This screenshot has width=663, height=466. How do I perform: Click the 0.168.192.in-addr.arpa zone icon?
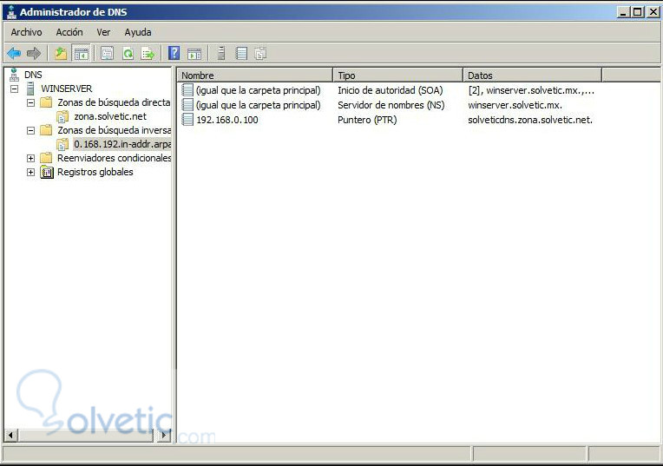[62, 144]
